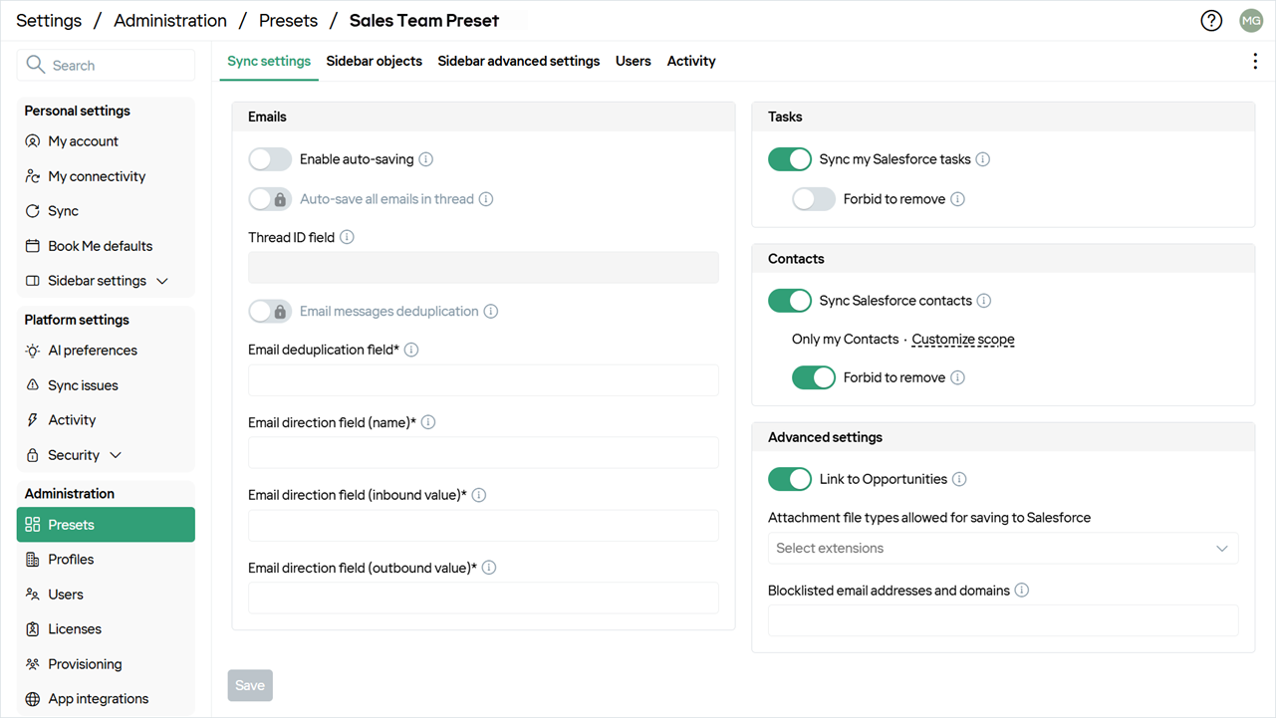Image resolution: width=1276 pixels, height=718 pixels.
Task: Open the Select extensions dropdown
Action: (x=1003, y=549)
